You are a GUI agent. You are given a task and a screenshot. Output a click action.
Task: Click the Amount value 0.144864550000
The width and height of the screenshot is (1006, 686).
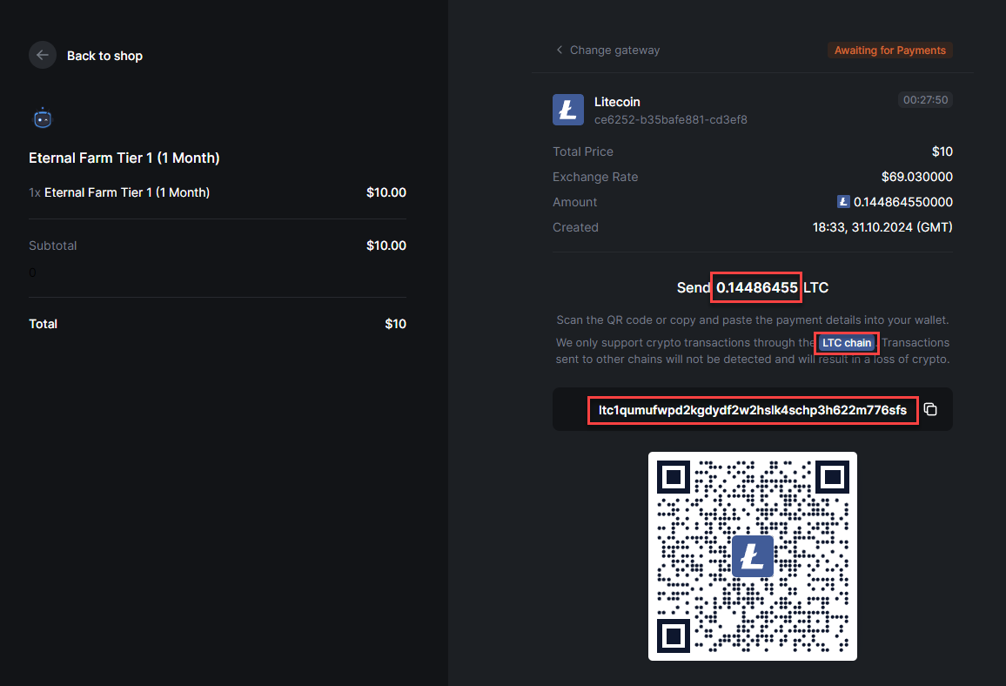pos(902,202)
